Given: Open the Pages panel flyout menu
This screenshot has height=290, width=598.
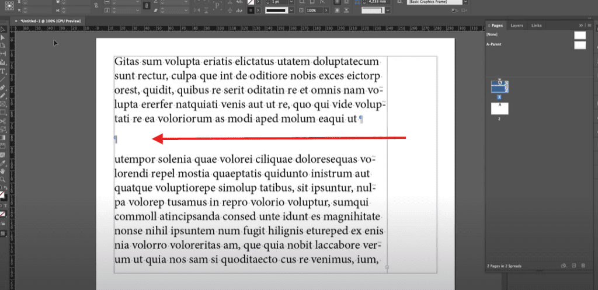Looking at the screenshot, I should pos(589,26).
